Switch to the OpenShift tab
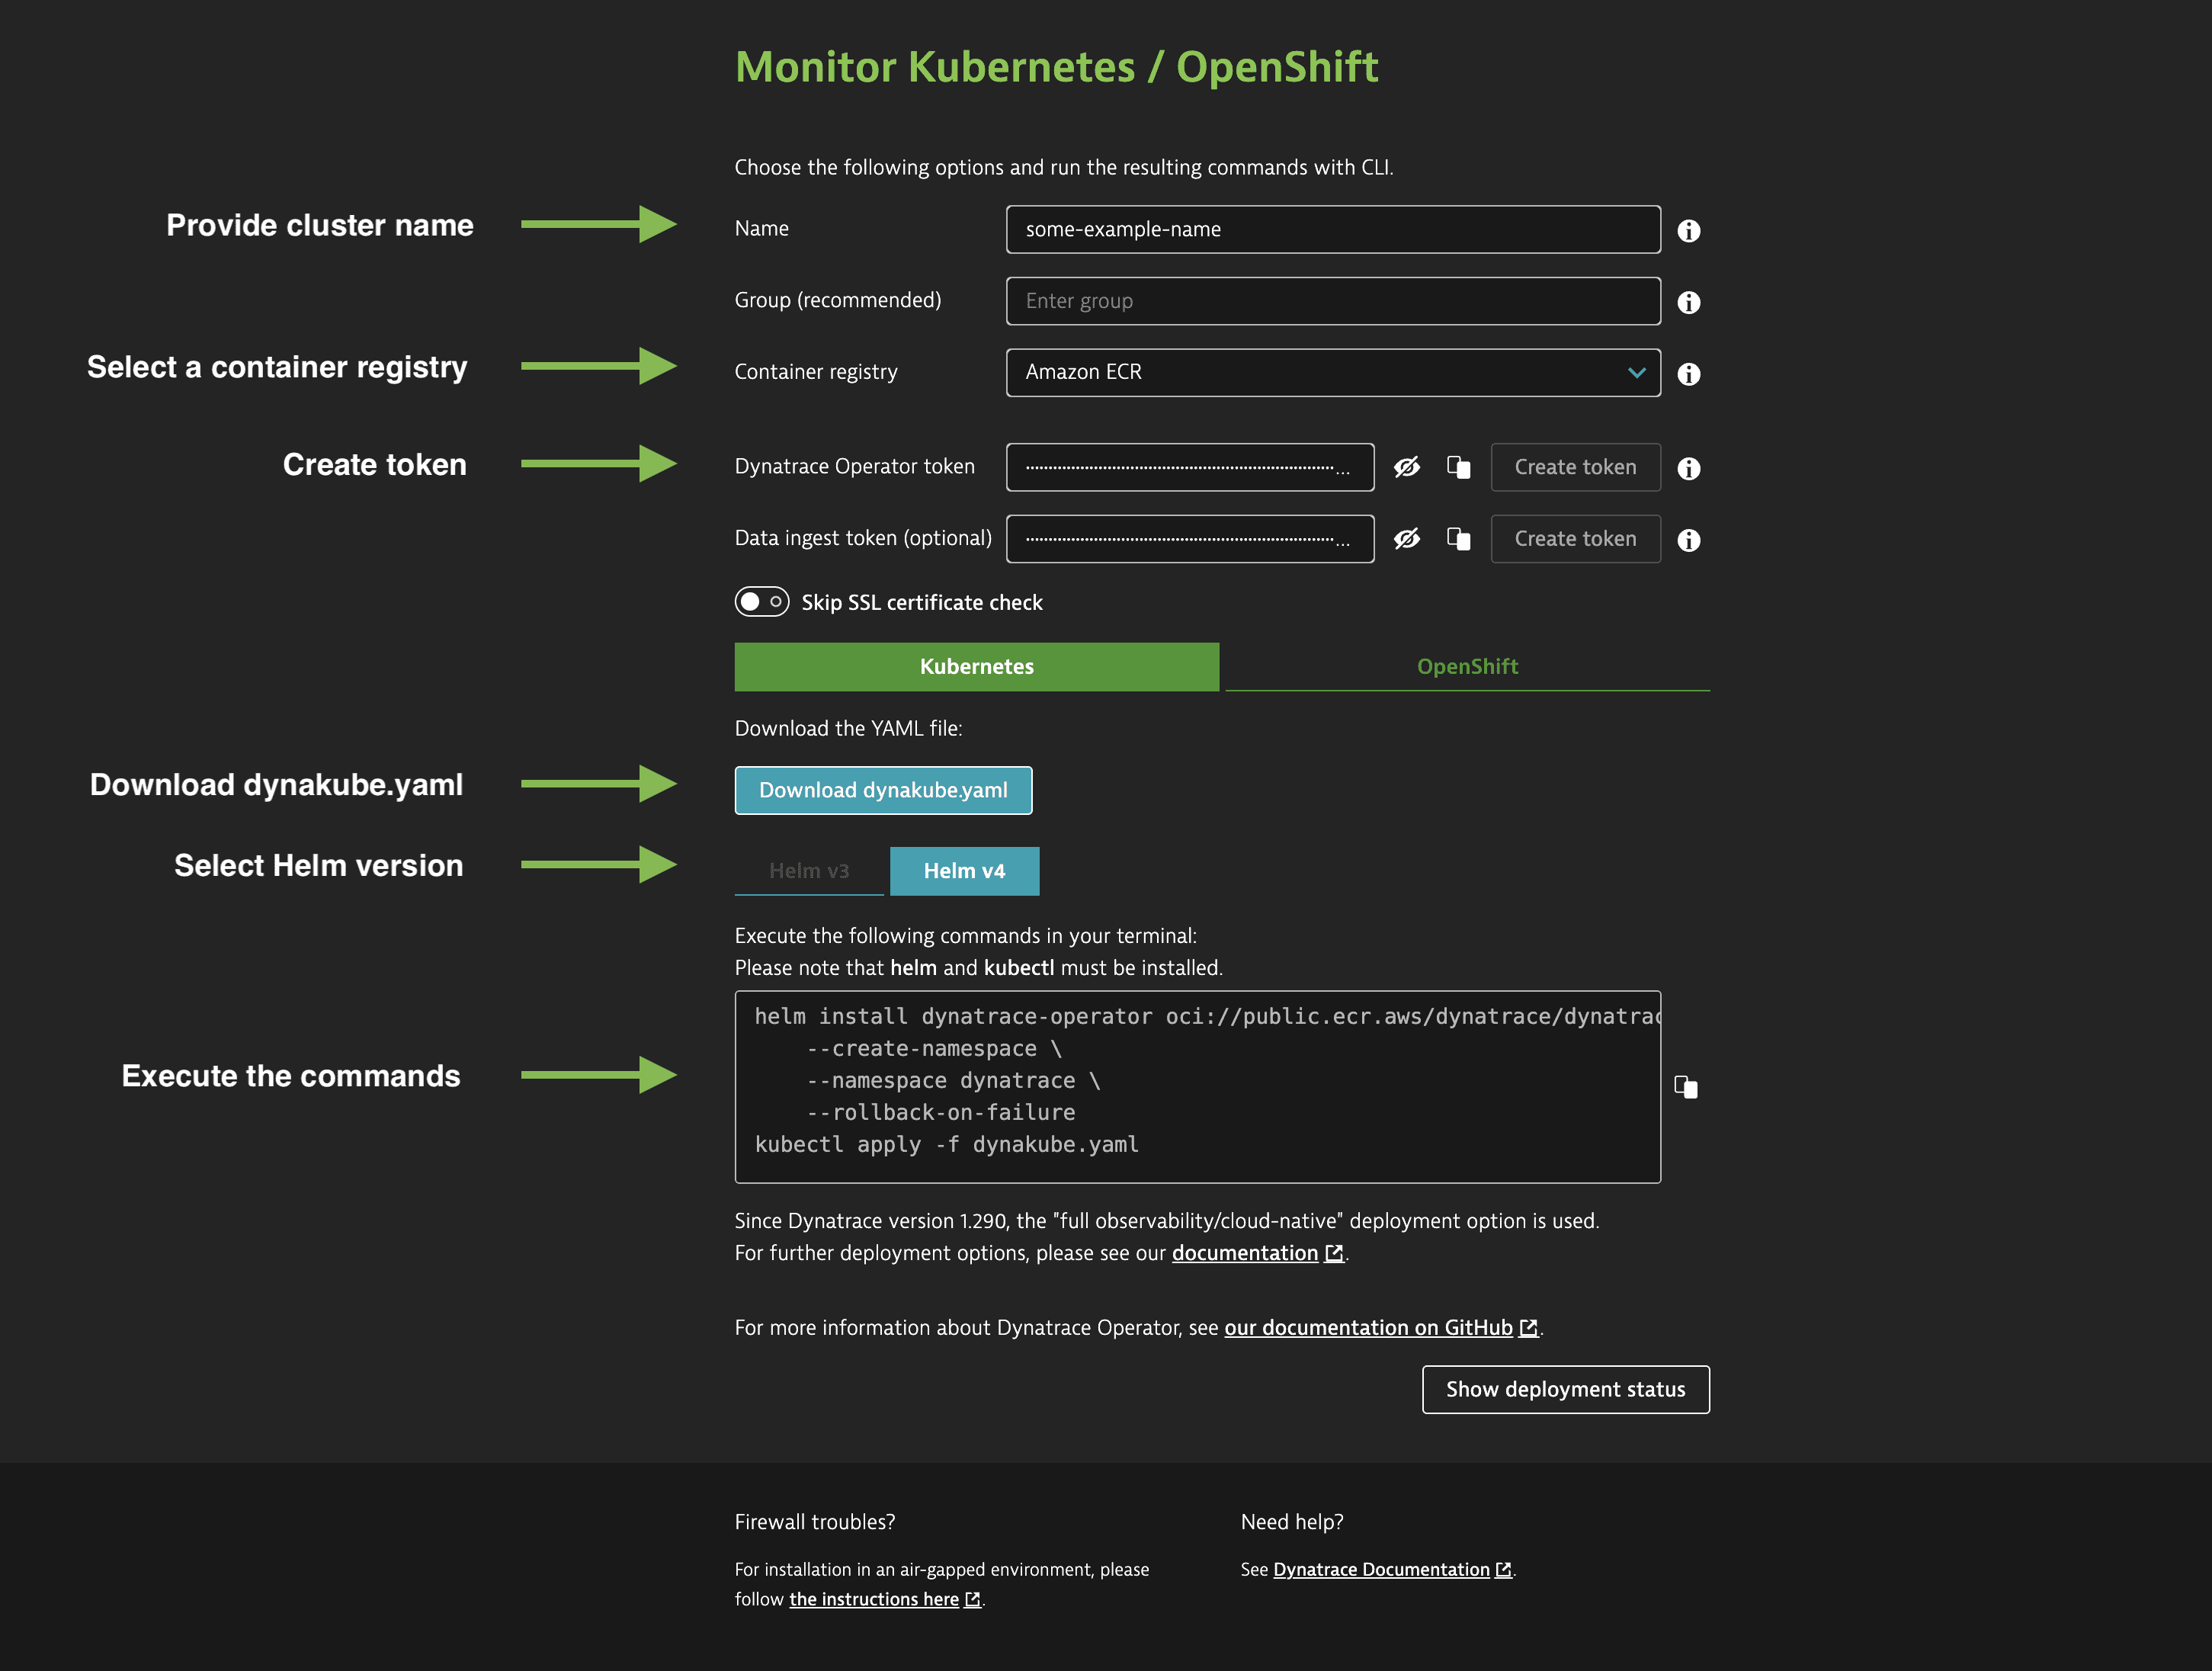Viewport: 2212px width, 1671px height. coord(1467,667)
